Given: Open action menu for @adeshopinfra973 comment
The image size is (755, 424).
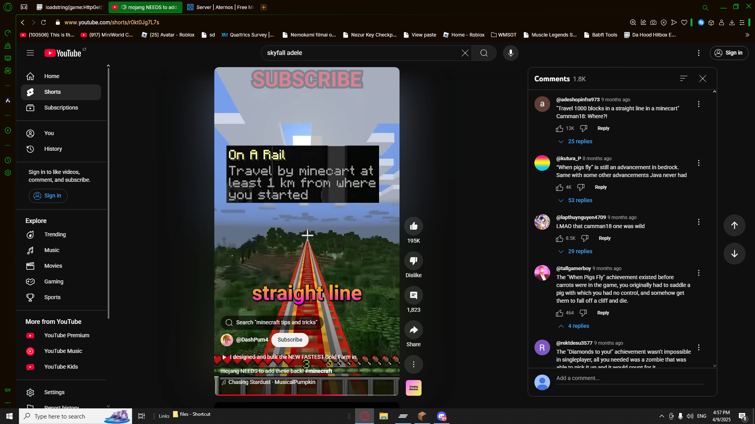Looking at the screenshot, I should (x=699, y=104).
